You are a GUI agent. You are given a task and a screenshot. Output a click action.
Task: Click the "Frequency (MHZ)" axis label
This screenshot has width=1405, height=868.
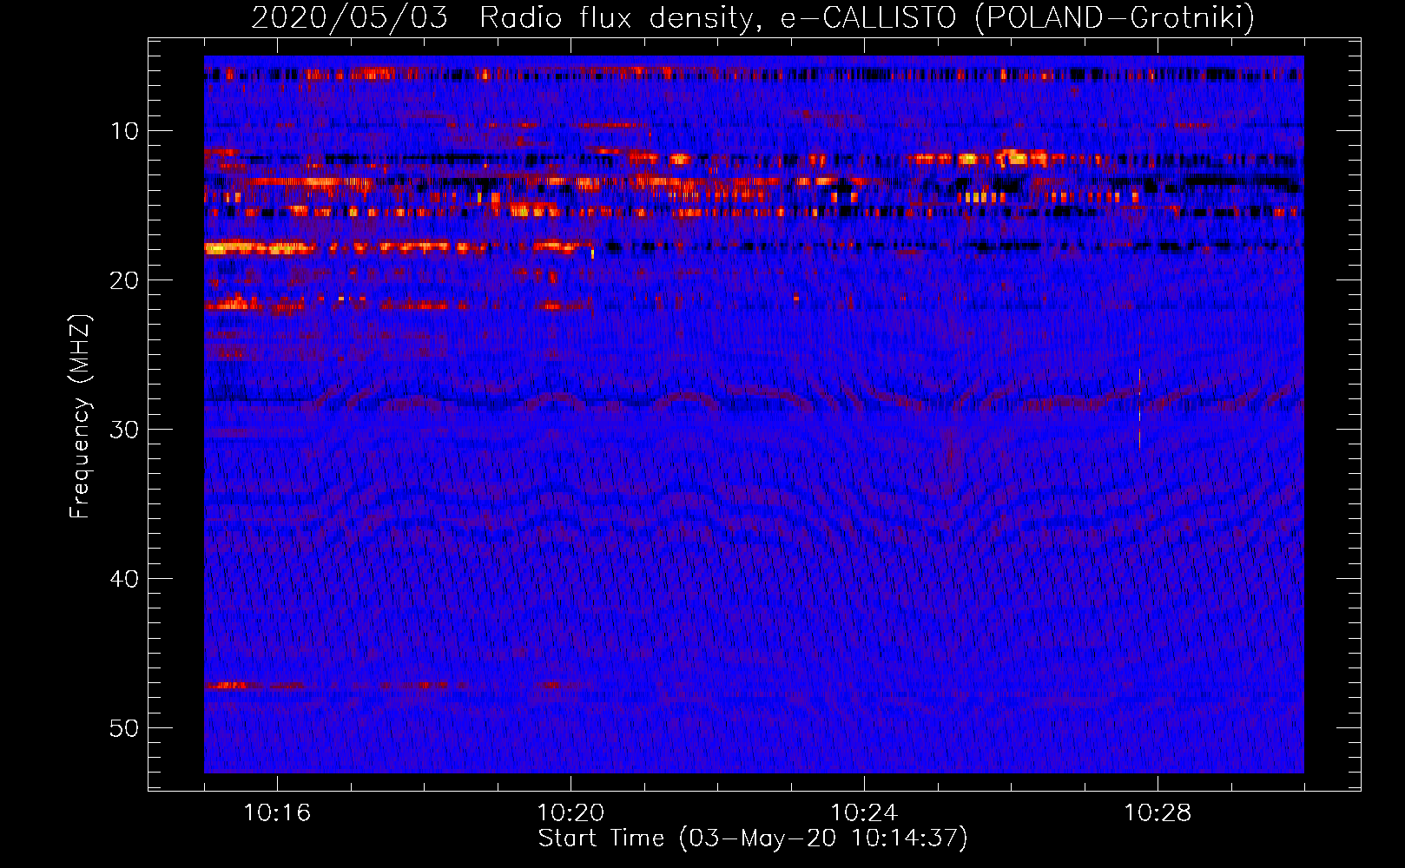pyautogui.click(x=80, y=417)
